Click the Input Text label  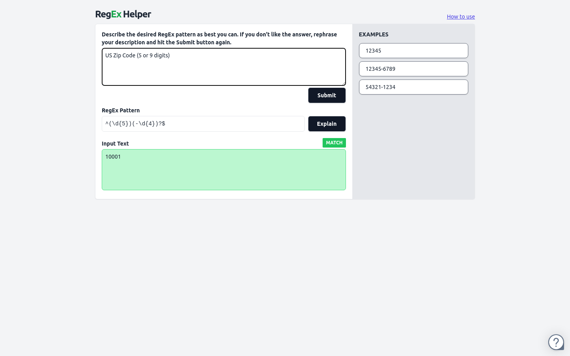click(x=115, y=144)
